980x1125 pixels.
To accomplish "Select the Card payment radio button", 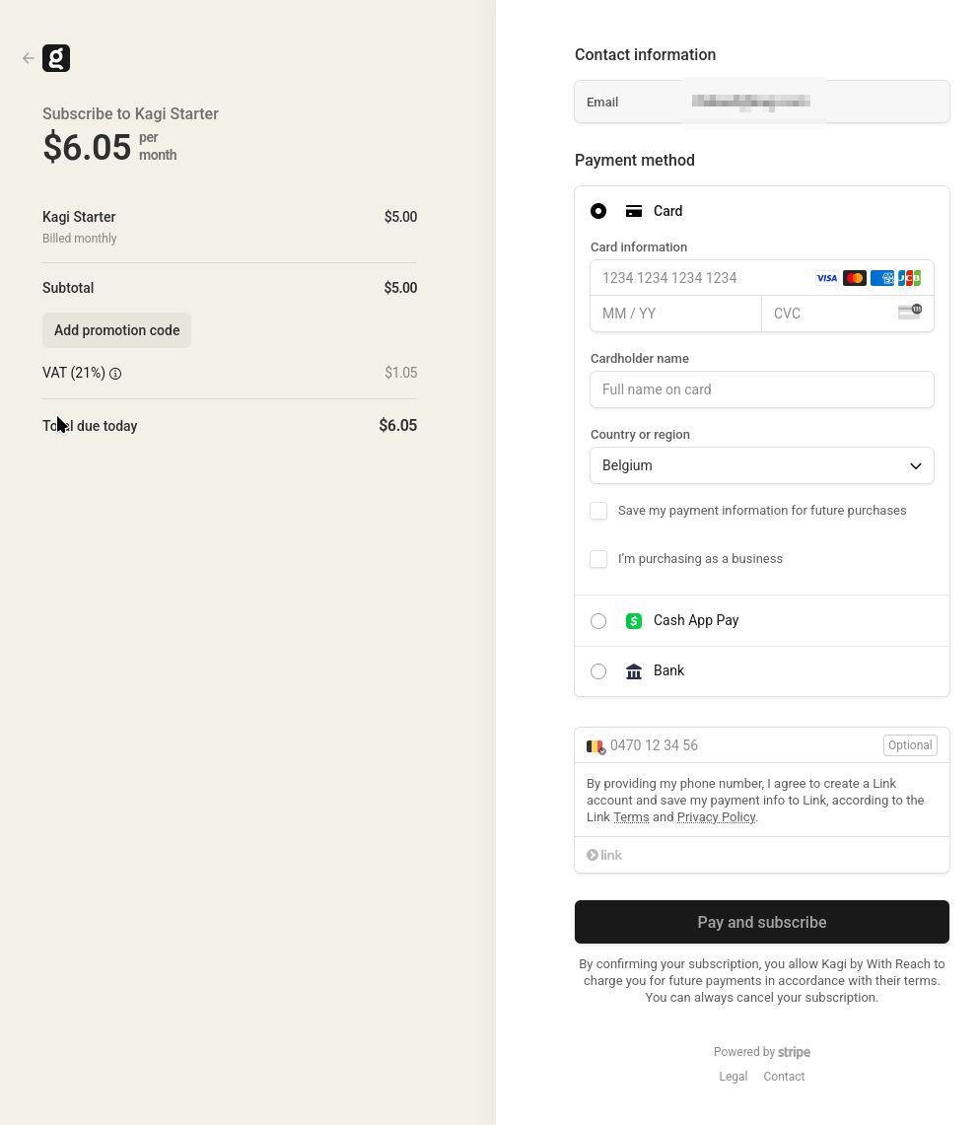I will click(598, 211).
